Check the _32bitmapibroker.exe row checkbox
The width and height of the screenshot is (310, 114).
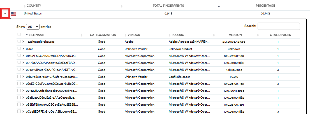[19, 42]
